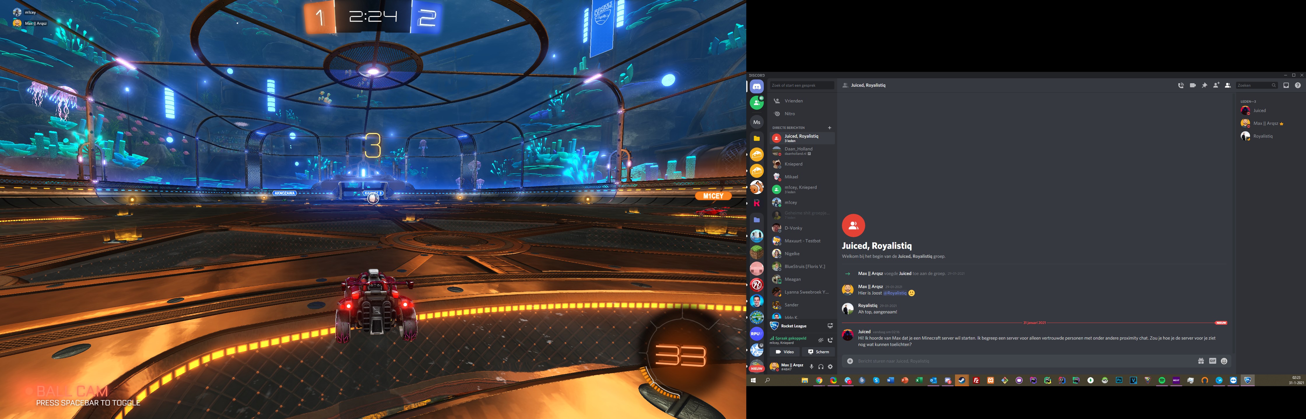
Task: Toggle noise suppression in voice panel
Action: coord(821,340)
